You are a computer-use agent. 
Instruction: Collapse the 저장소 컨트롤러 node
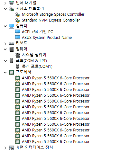pos(5,9)
